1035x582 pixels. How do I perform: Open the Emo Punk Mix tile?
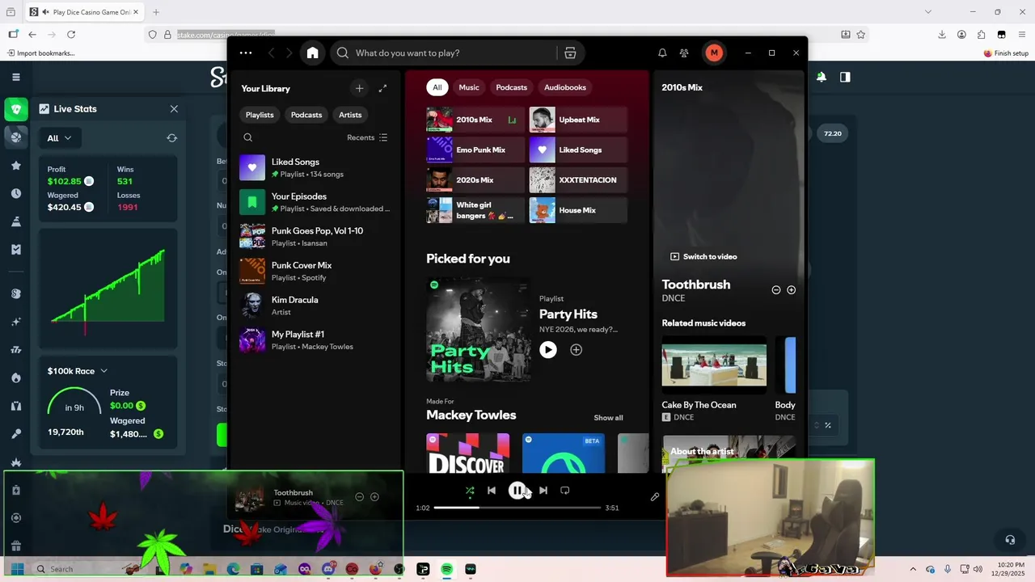coord(475,150)
